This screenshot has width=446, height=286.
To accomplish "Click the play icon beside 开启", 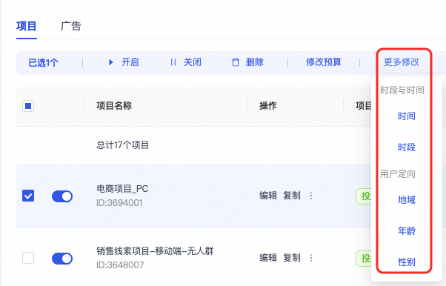I will pos(111,62).
